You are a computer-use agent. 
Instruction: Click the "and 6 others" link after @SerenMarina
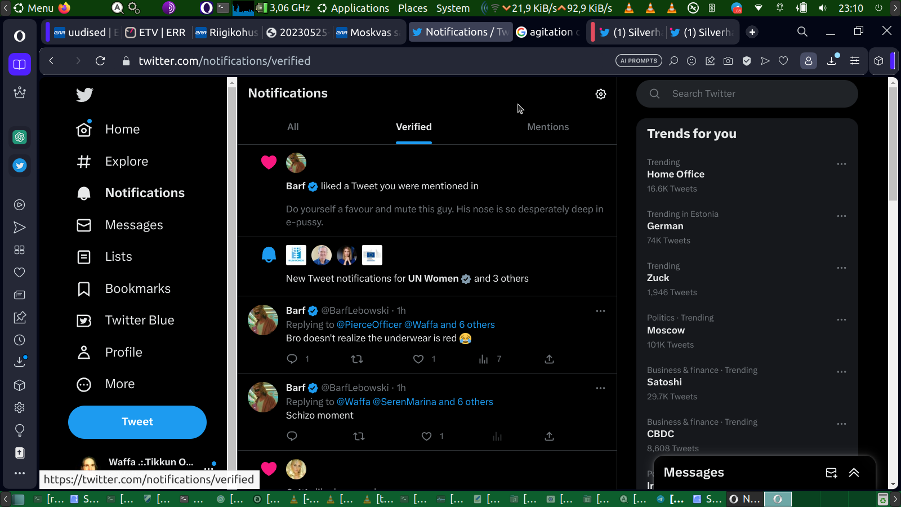coord(466,402)
